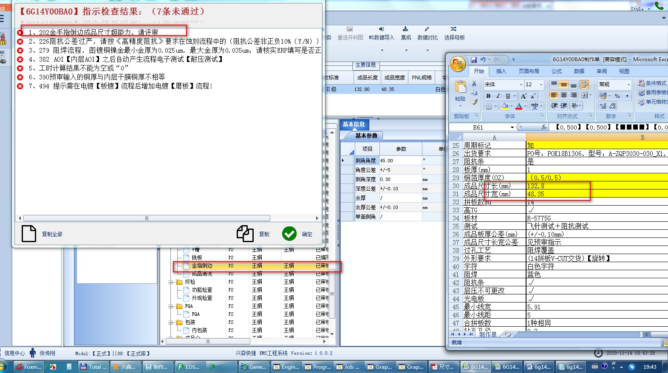668x373 pixels.
Task: Apply percent style format
Action: (x=617, y=96)
